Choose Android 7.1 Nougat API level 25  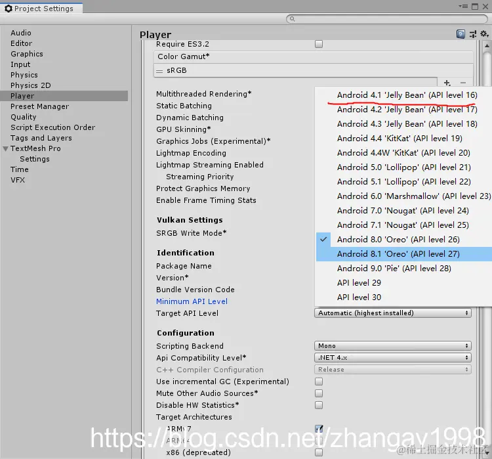point(404,225)
